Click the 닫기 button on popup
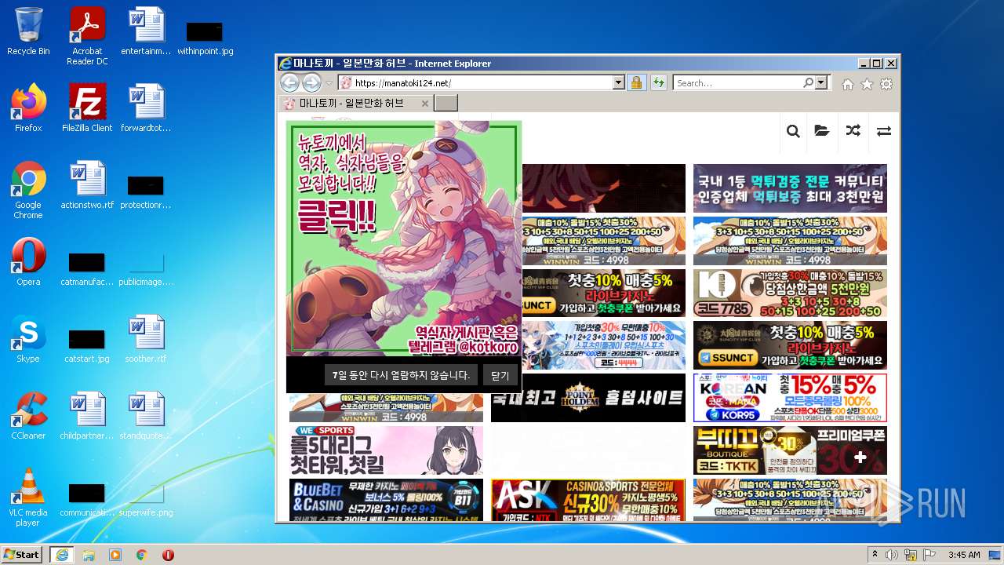The height and width of the screenshot is (565, 1004). [500, 375]
